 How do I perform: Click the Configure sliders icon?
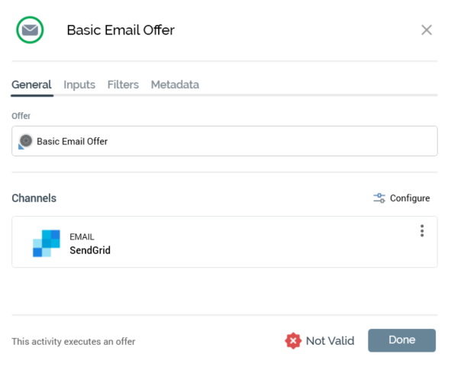click(379, 198)
